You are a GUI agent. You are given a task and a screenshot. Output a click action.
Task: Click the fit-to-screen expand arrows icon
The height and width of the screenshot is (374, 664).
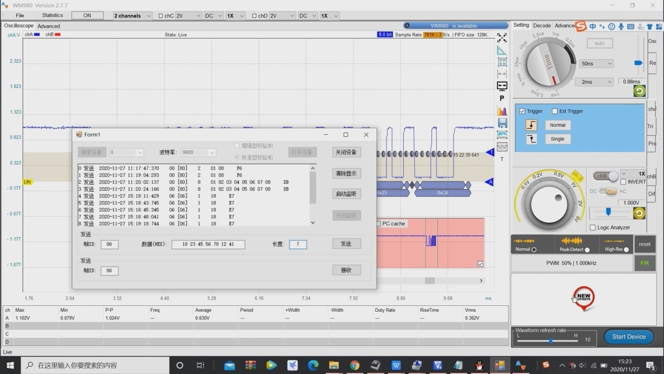coord(502,38)
